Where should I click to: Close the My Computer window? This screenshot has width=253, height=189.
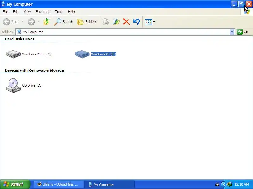click(249, 4)
